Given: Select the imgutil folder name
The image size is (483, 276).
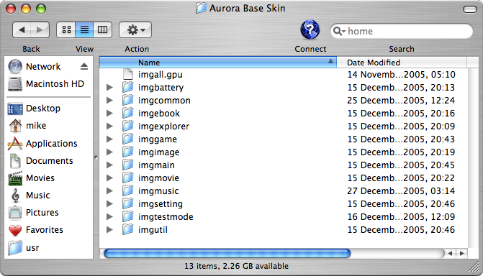Looking at the screenshot, I should pyautogui.click(x=153, y=230).
